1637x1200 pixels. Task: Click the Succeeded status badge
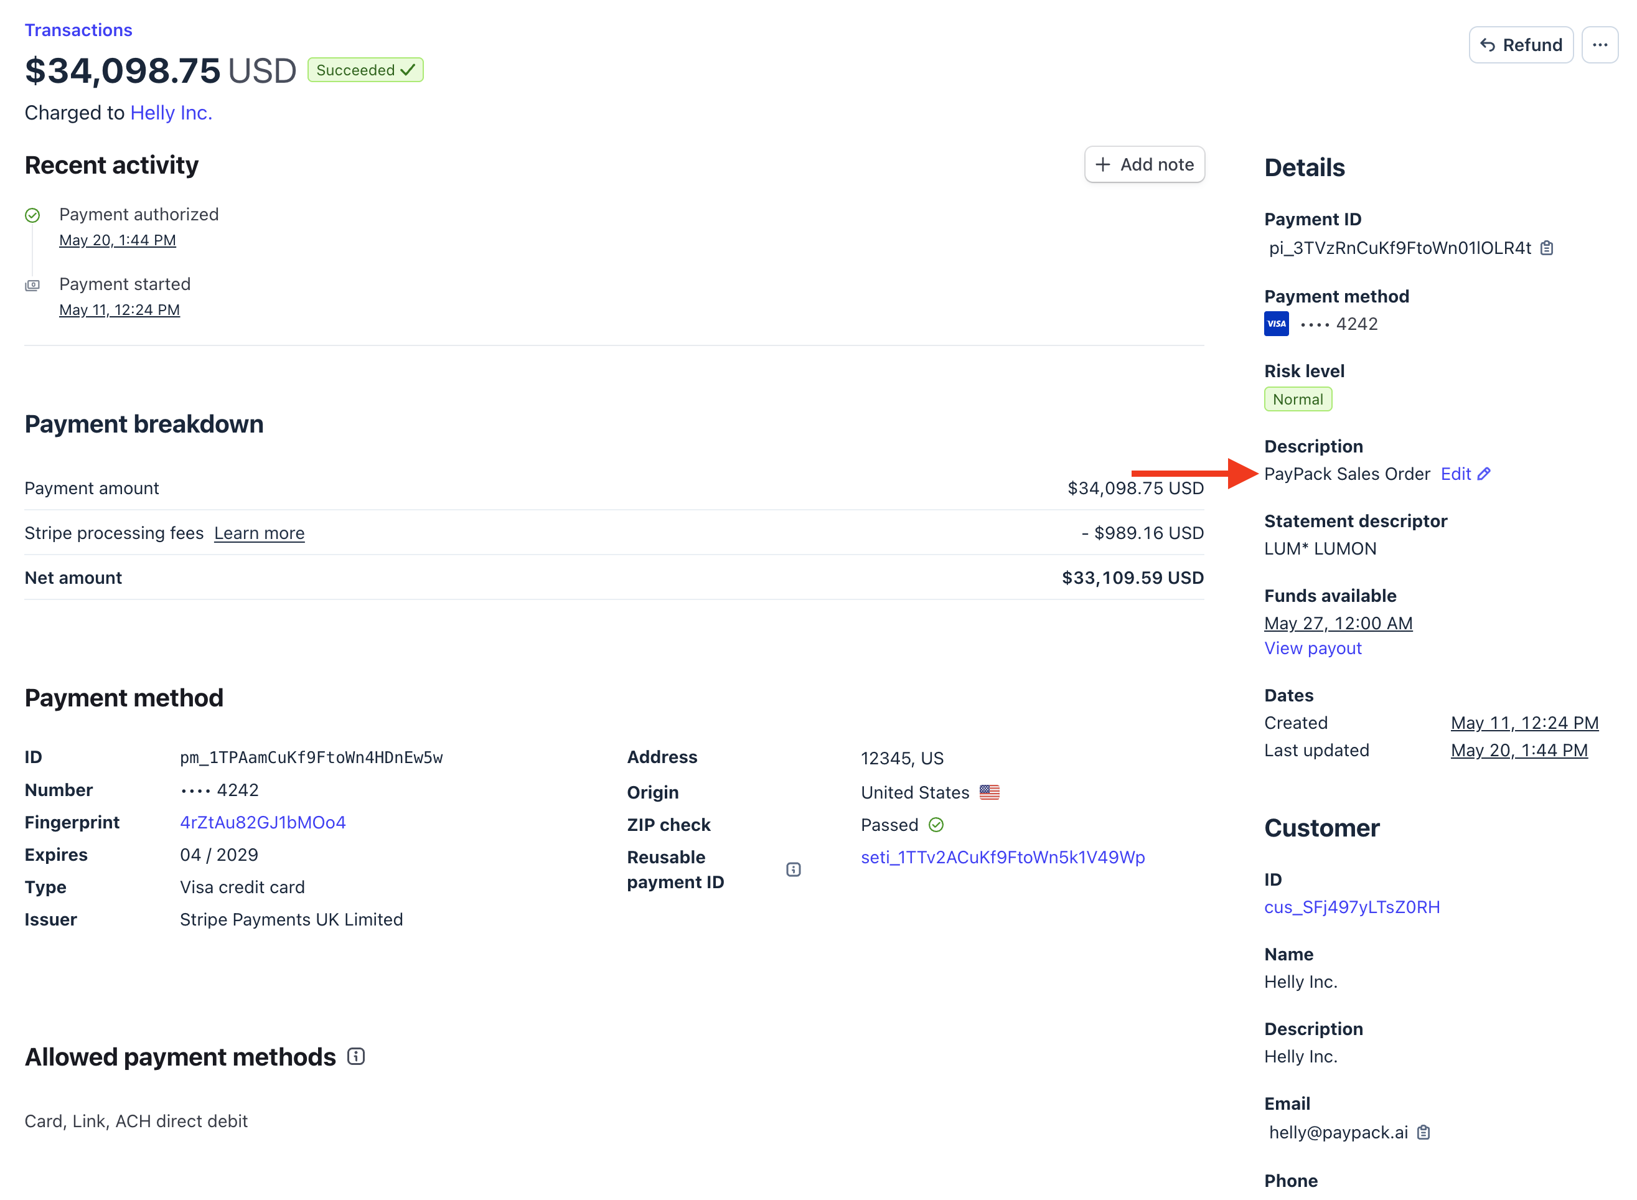click(x=365, y=70)
